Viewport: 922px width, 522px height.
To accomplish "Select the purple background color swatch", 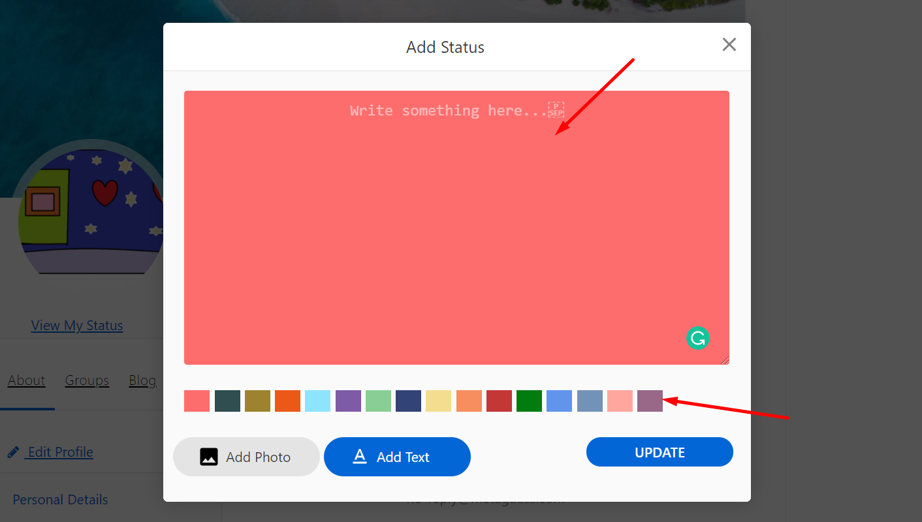I will point(348,401).
